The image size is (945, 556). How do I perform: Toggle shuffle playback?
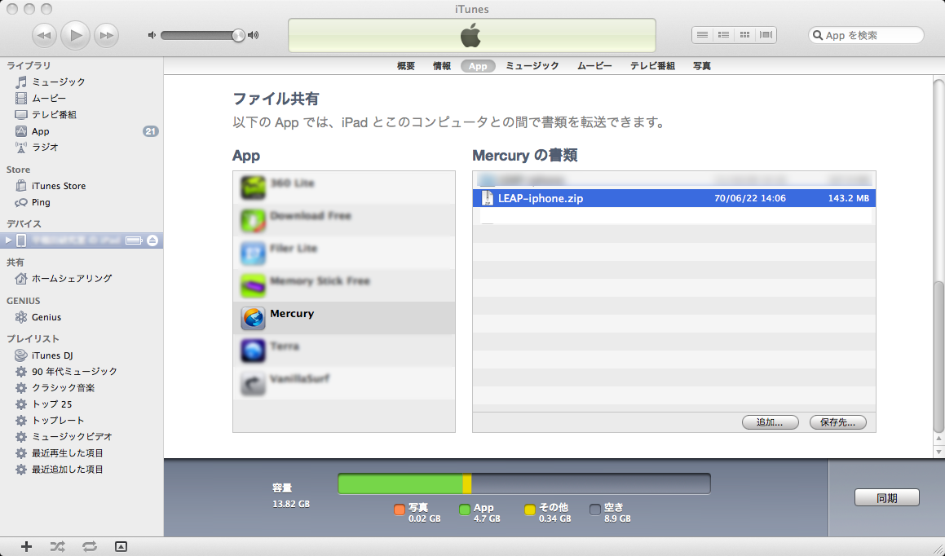coord(57,546)
